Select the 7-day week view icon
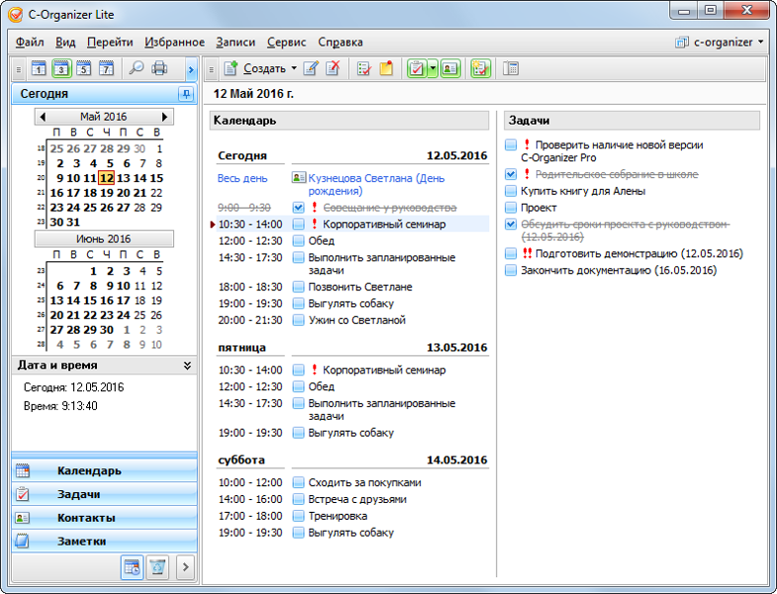 coord(106,69)
